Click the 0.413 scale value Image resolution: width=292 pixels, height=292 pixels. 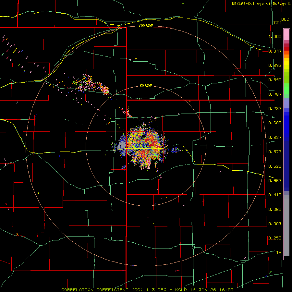click(x=275, y=195)
